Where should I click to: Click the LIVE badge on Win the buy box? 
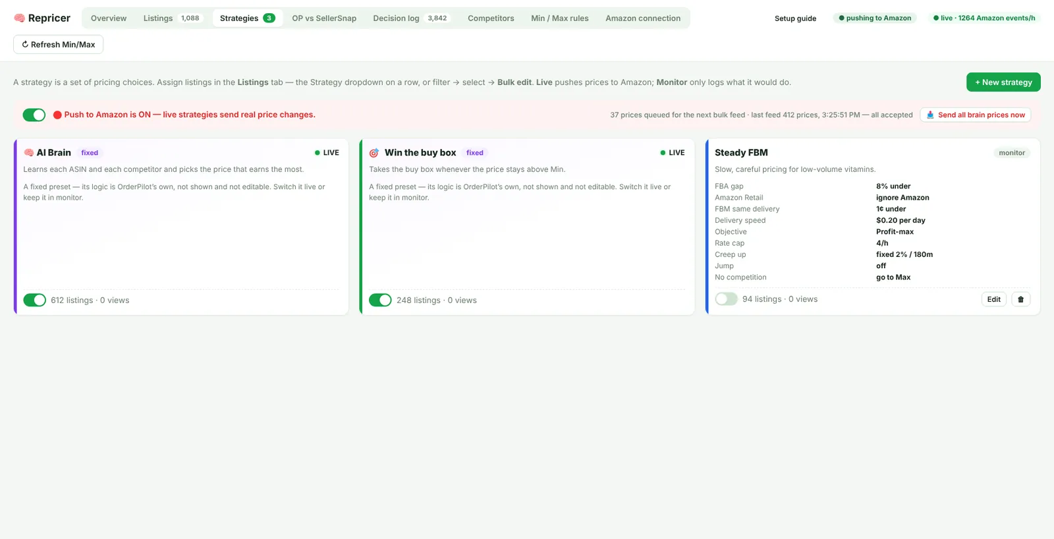tap(673, 153)
